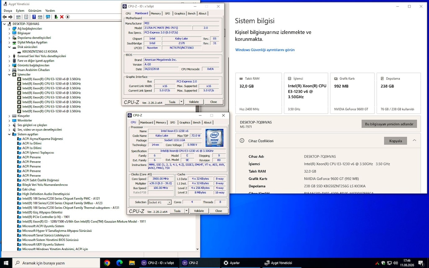Expand the Klavyeler node
The width and height of the screenshot is (429, 268).
[9, 116]
